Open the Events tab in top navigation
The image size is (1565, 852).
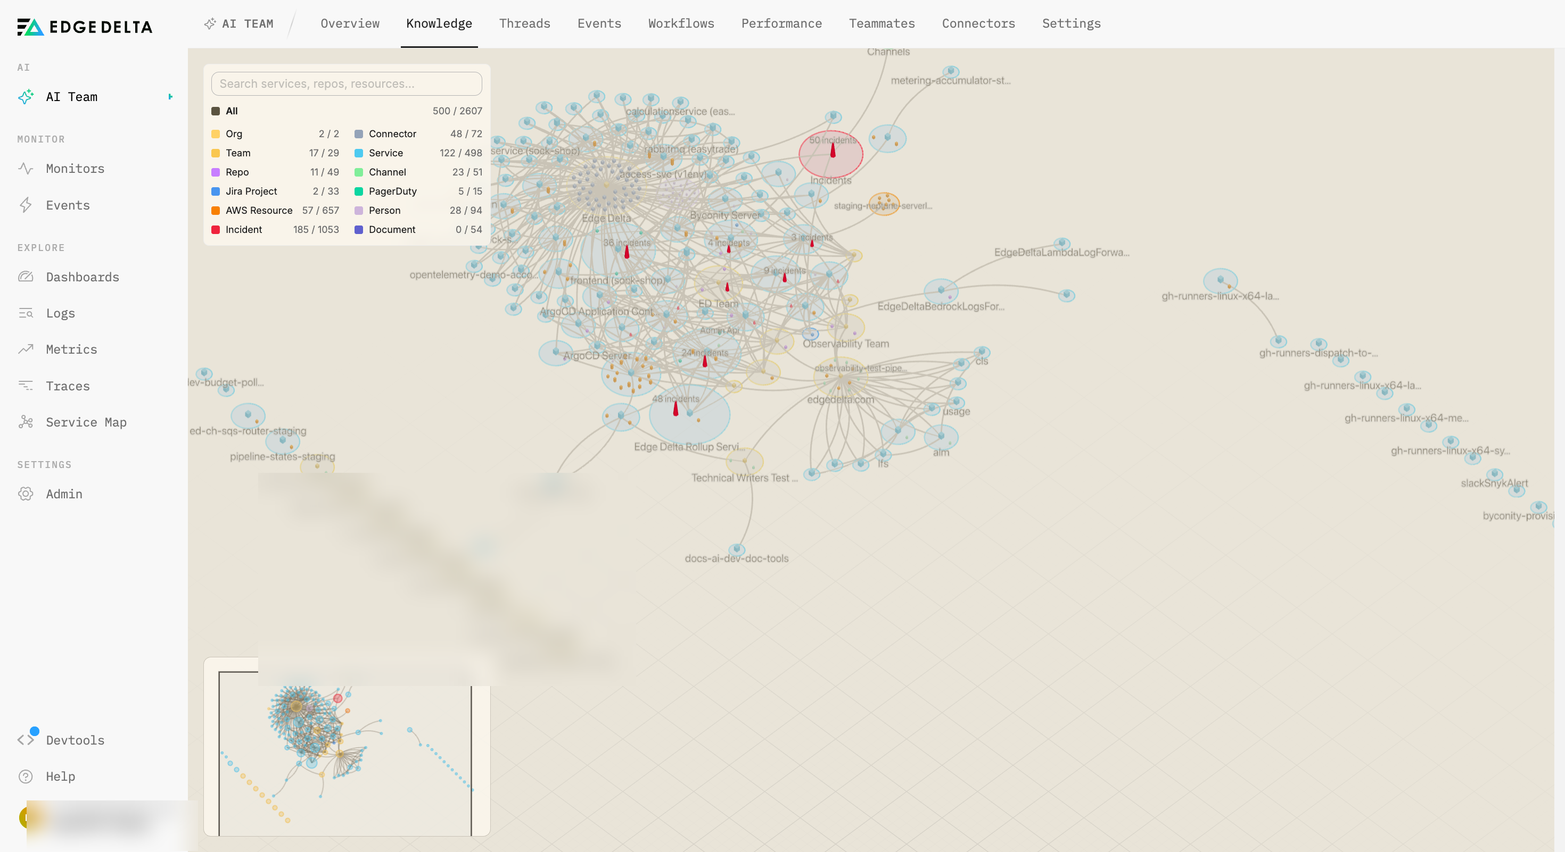pyautogui.click(x=599, y=23)
